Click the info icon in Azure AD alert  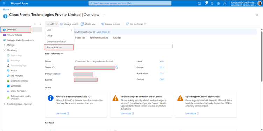pyautogui.click(x=50, y=98)
